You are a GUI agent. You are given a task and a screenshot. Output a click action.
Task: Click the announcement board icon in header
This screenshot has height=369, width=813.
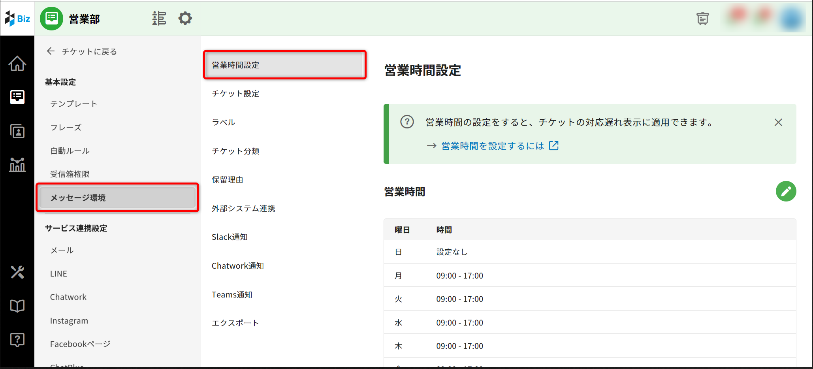pos(702,19)
